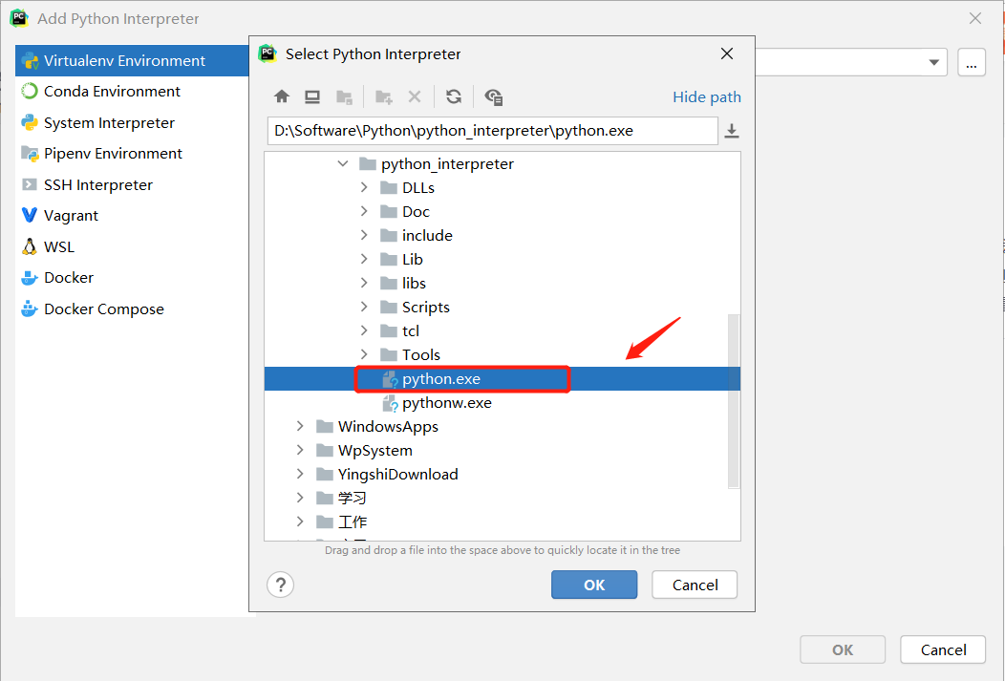1005x681 pixels.
Task: Select the SSH Interpreter option
Action: (x=96, y=184)
